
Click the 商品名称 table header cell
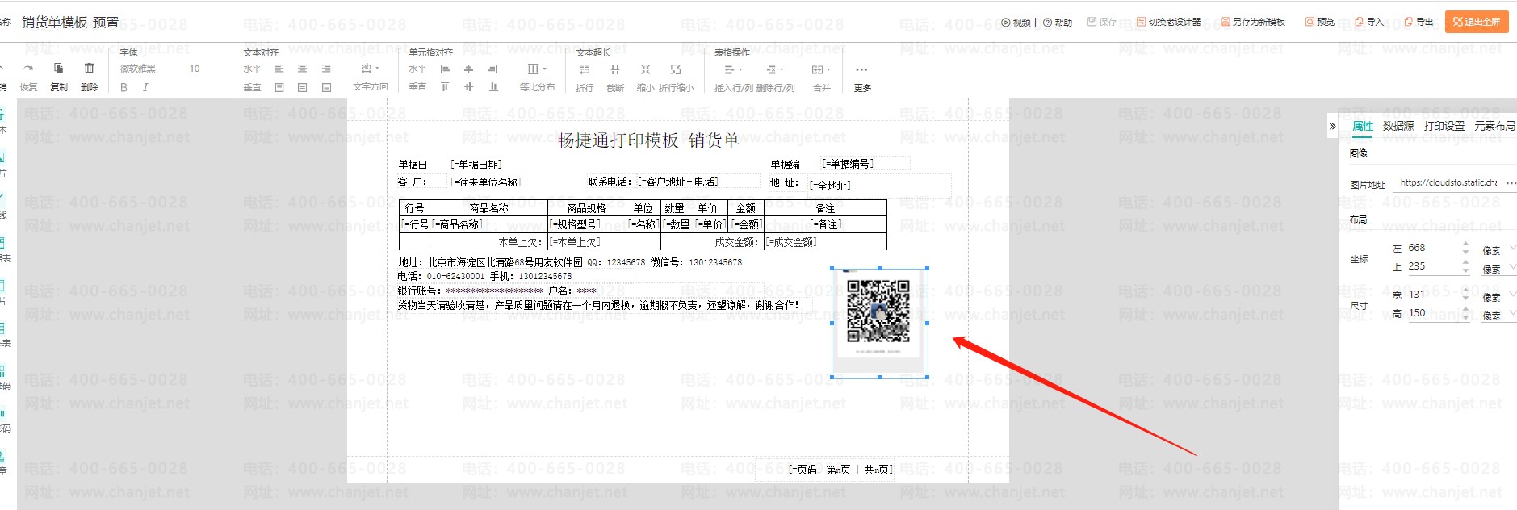(x=489, y=208)
